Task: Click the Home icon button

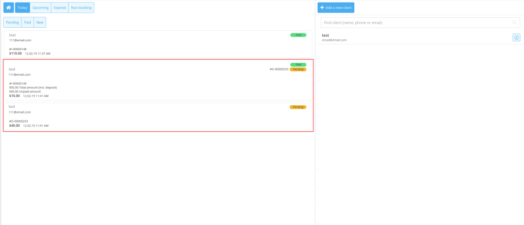Action: point(8,8)
